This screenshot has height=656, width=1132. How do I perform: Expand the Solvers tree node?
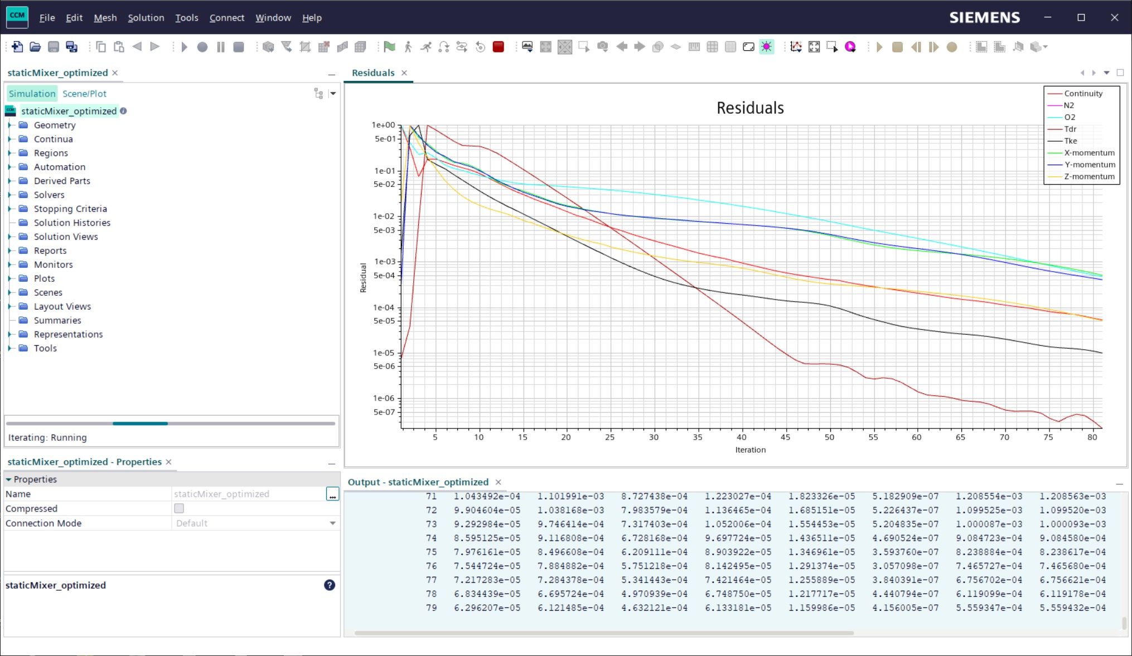[9, 195]
